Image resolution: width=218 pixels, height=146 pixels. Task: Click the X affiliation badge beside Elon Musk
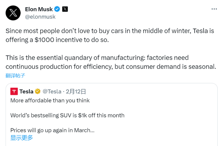point(65,9)
